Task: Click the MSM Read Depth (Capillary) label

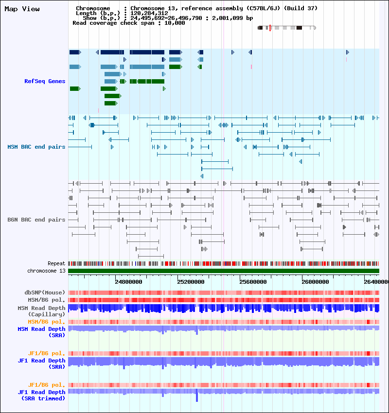Action: coord(41,311)
